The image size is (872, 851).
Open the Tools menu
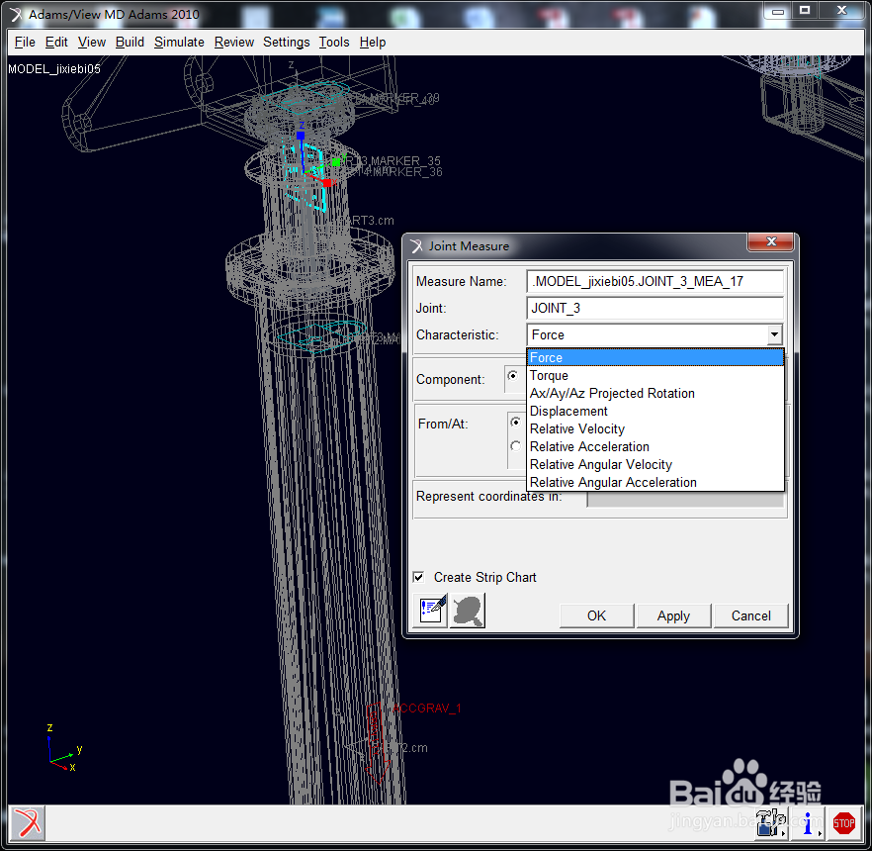(x=334, y=43)
